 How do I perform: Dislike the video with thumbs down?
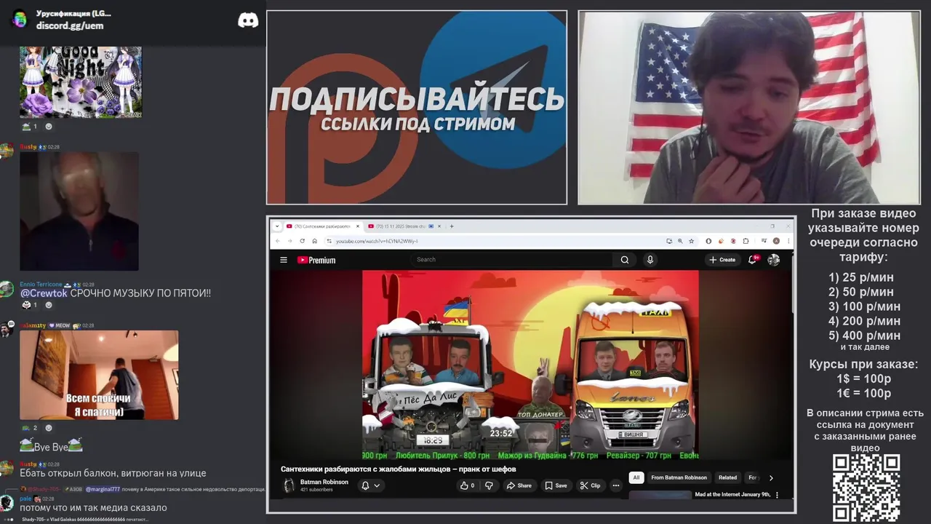[x=489, y=485]
